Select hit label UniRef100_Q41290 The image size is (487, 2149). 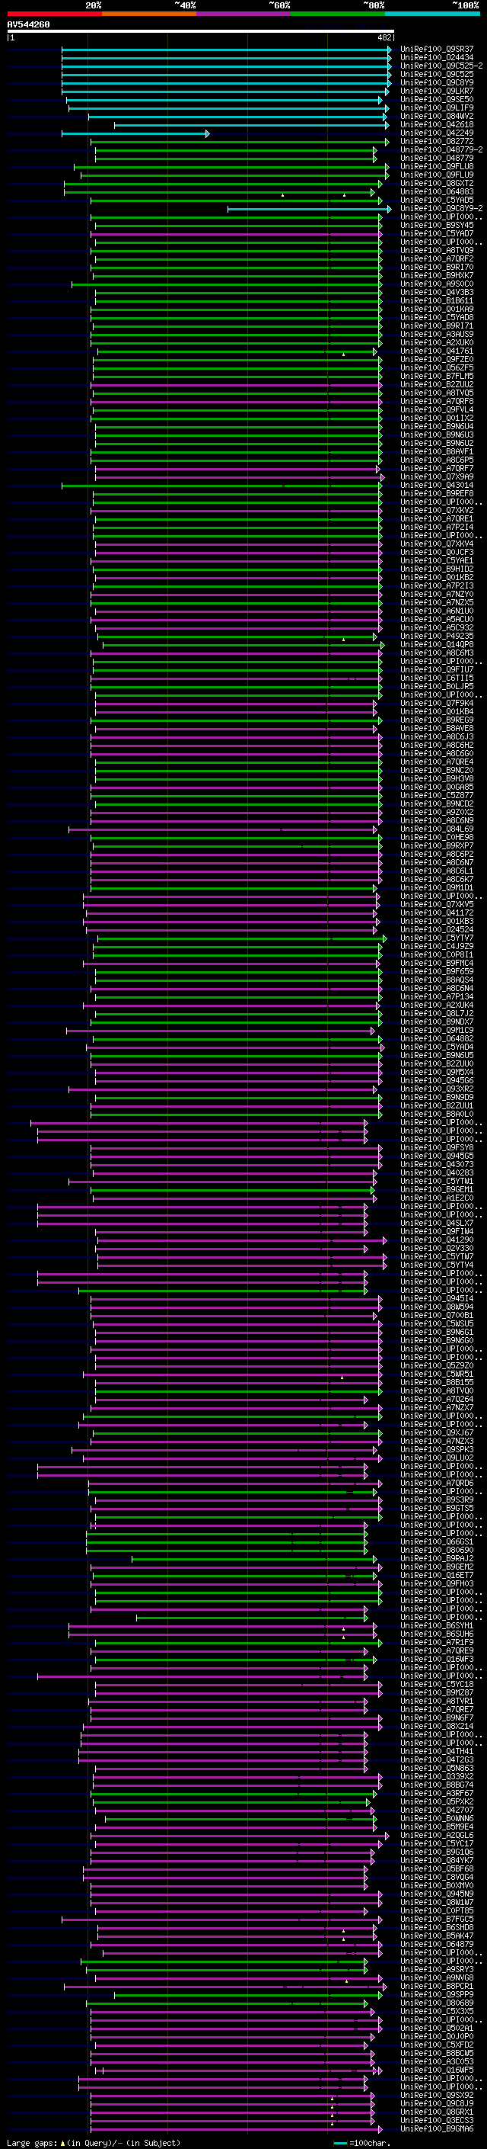437,1240
